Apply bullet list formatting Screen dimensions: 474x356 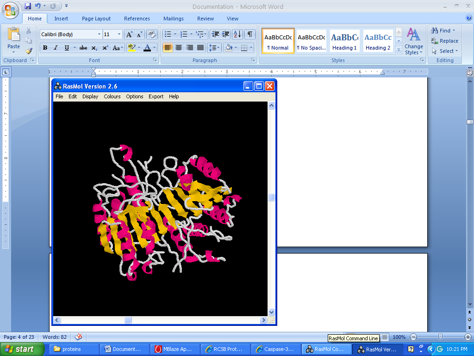tap(168, 34)
